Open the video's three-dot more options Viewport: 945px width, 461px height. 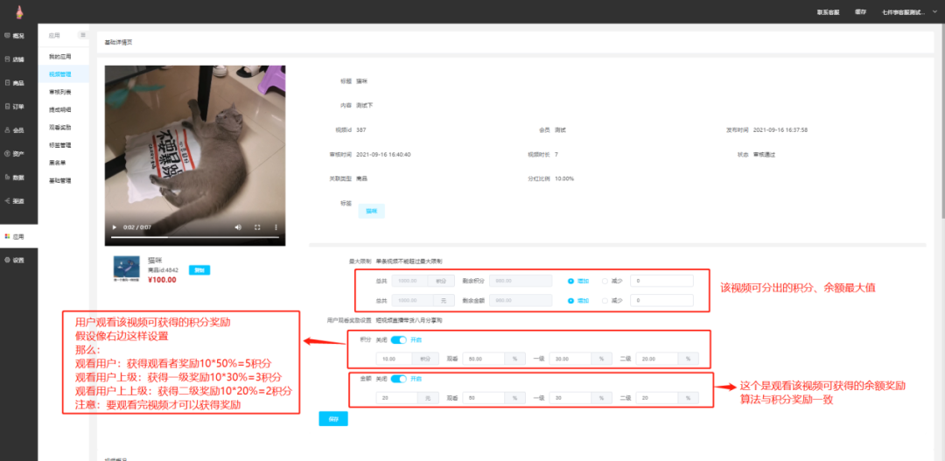tap(276, 227)
